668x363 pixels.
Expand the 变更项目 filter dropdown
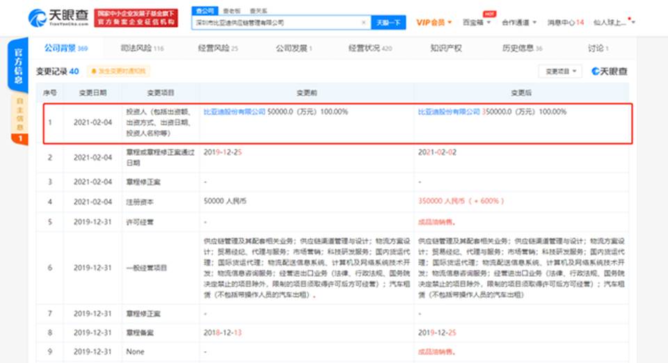[560, 71]
